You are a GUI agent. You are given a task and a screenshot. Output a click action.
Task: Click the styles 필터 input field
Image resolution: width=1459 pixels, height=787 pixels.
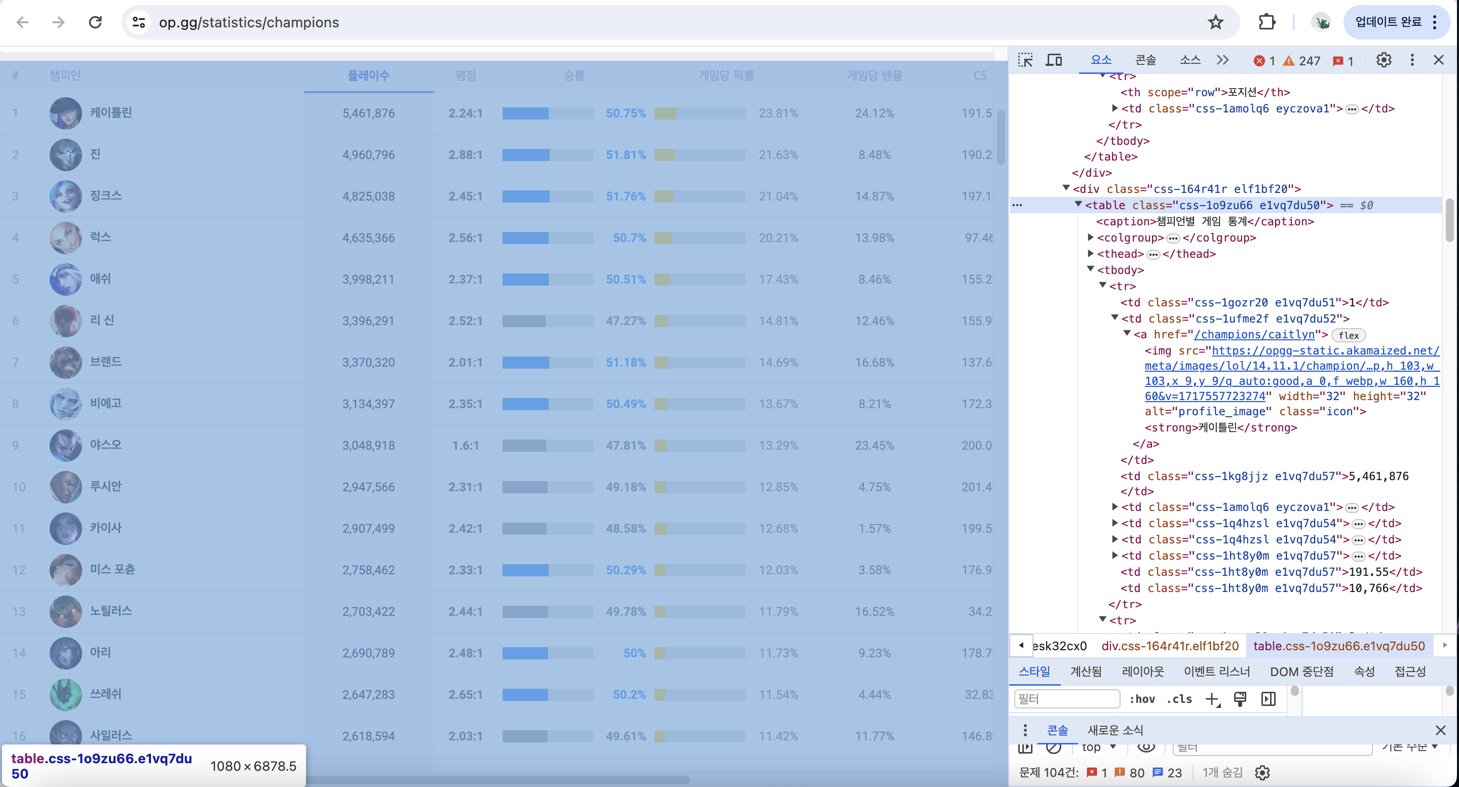pyautogui.click(x=1066, y=699)
